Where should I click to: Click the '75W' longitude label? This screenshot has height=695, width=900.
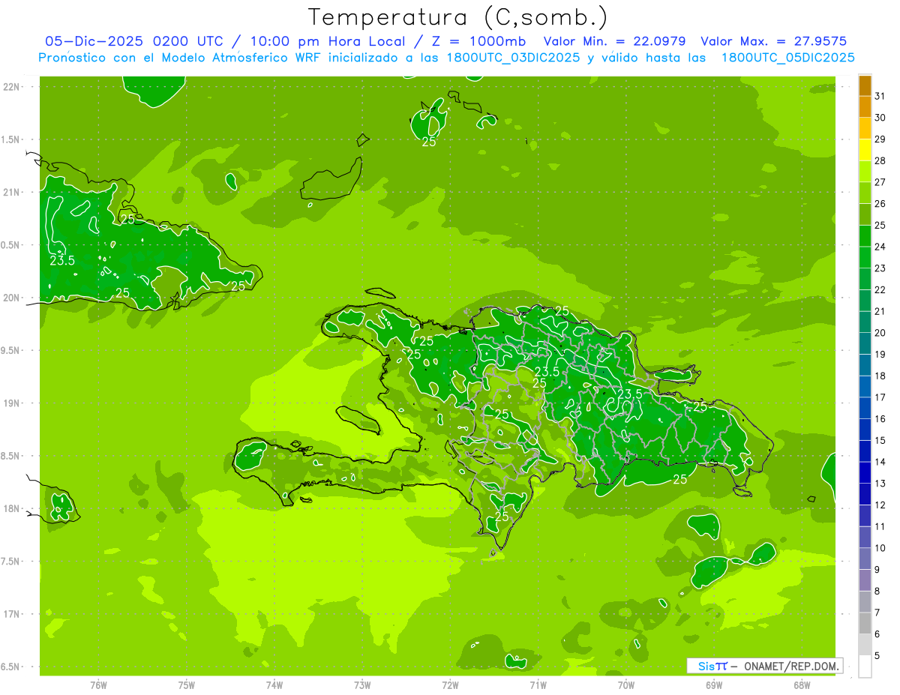point(187,685)
